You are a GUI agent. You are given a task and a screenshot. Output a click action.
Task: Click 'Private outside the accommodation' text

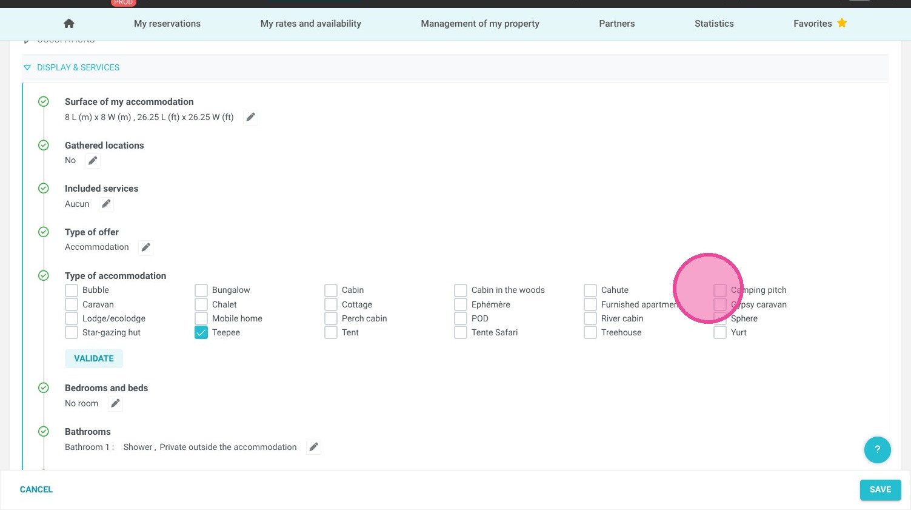(229, 447)
